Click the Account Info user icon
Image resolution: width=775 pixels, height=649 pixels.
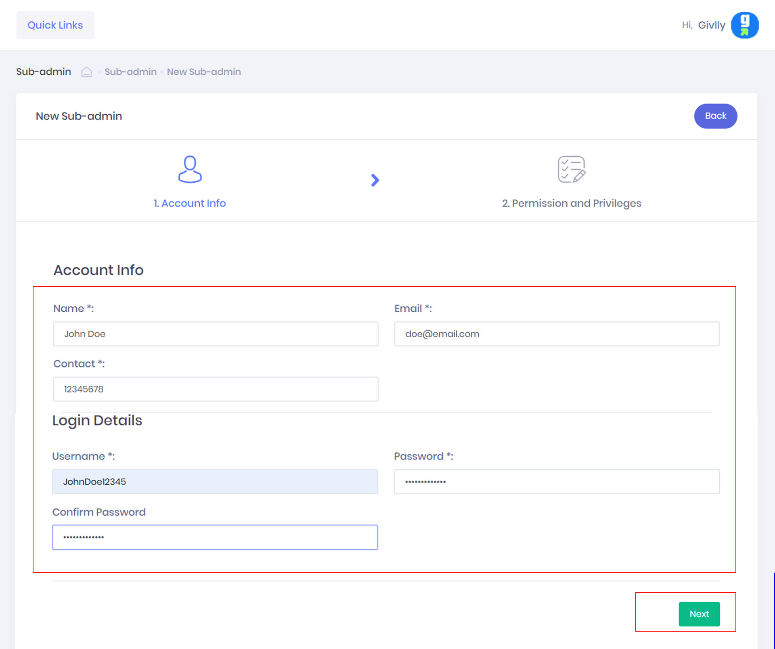click(190, 169)
